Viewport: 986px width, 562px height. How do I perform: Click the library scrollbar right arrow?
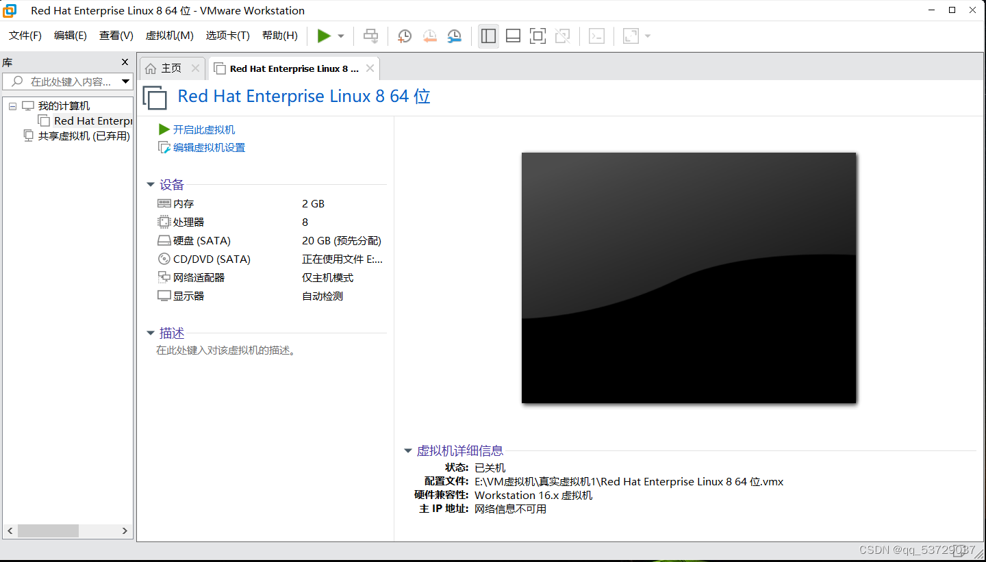[125, 531]
